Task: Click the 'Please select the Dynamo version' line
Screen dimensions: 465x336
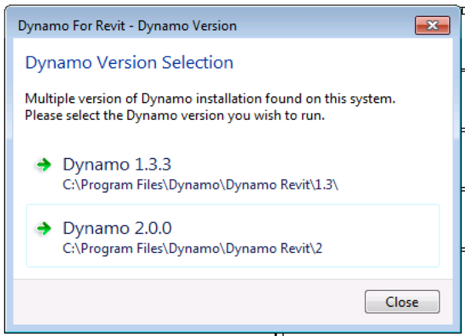Action: [x=174, y=117]
